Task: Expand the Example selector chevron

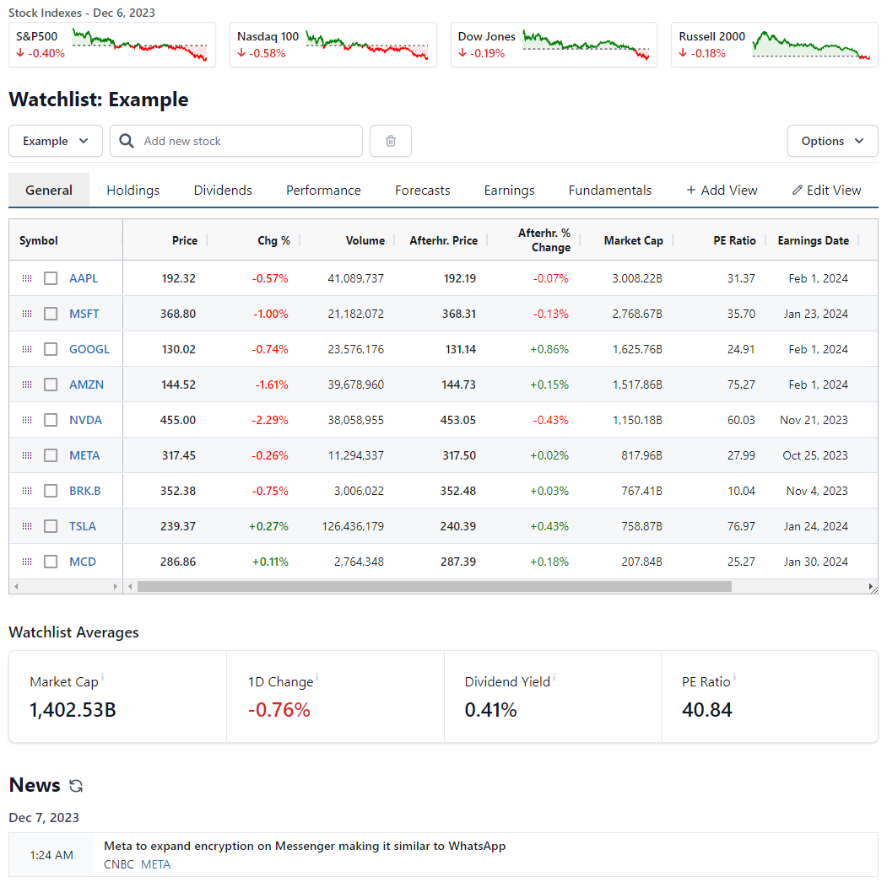Action: point(82,141)
